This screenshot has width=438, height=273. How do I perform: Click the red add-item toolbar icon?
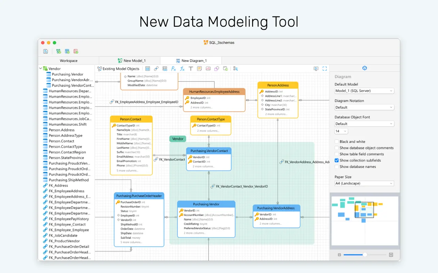pos(76,51)
